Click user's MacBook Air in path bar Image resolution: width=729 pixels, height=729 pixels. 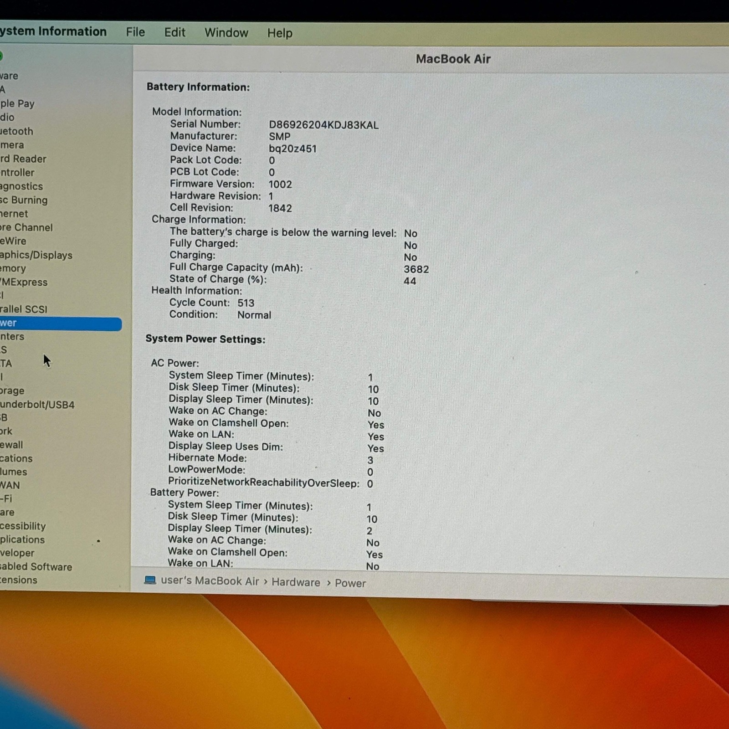coord(210,581)
